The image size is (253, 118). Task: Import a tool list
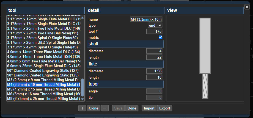point(149,108)
